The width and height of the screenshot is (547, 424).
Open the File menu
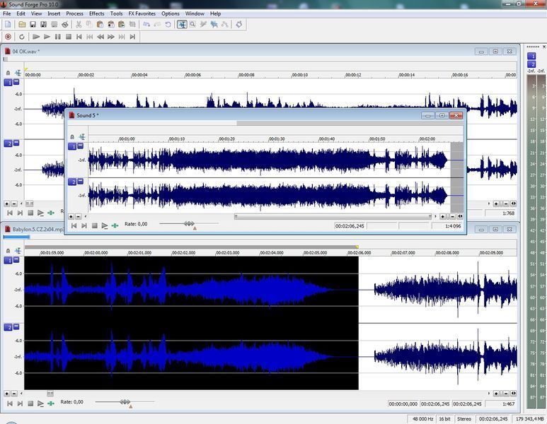[x=6, y=13]
